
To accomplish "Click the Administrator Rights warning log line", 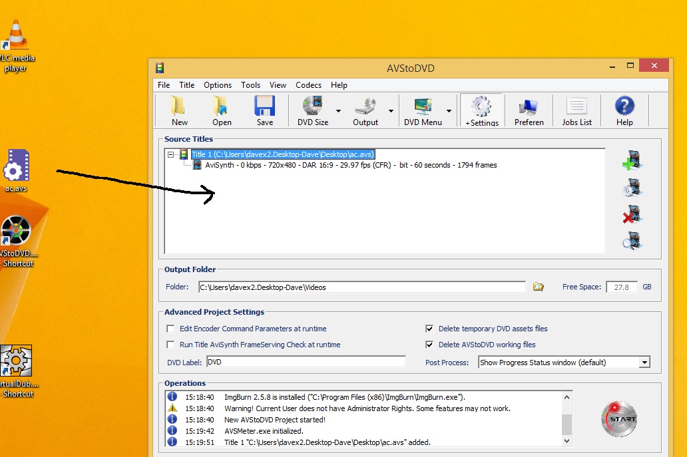I will 367,408.
